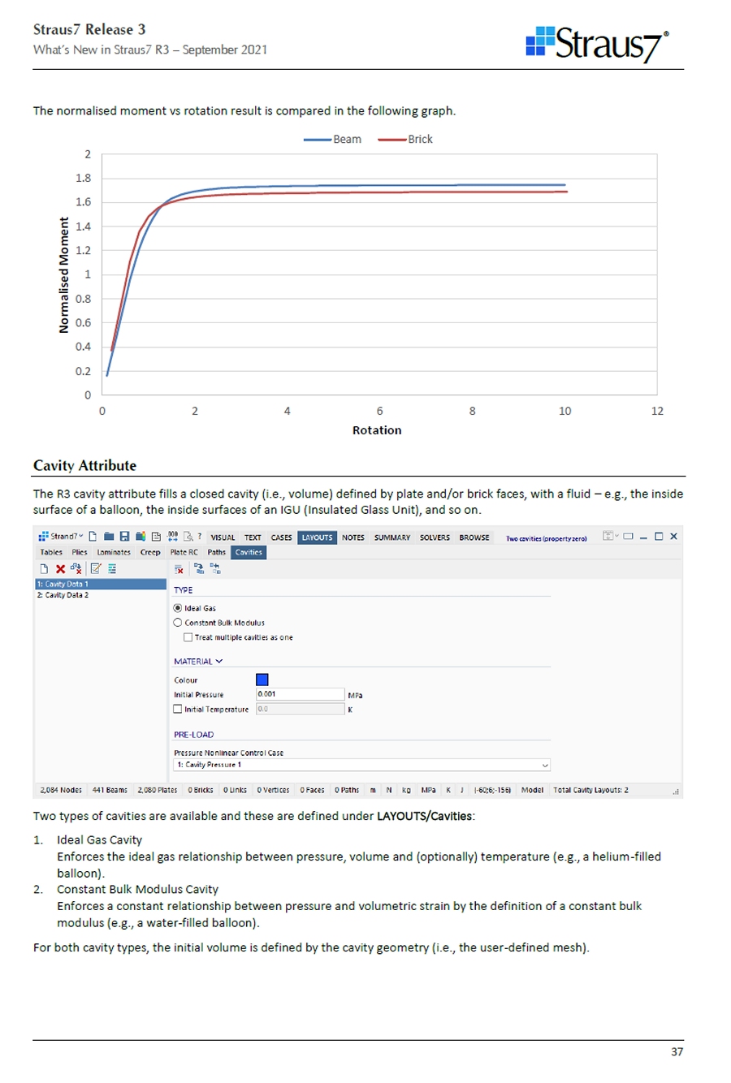Click the Initial Pressure input field
731x1083 pixels.
pos(301,694)
